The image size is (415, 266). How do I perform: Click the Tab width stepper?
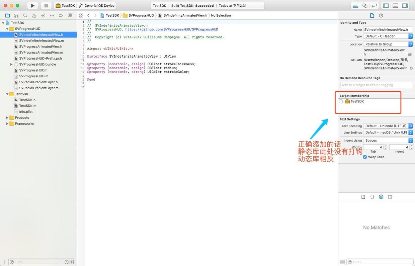tap(385, 147)
